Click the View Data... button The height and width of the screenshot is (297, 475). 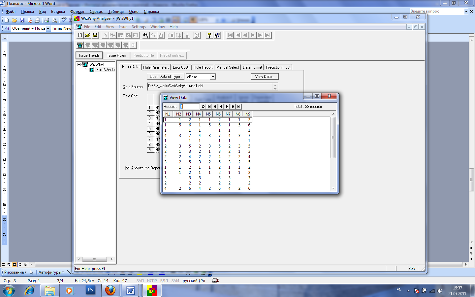click(265, 77)
